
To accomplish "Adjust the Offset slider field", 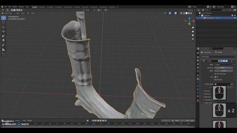I will [x=224, y=71].
